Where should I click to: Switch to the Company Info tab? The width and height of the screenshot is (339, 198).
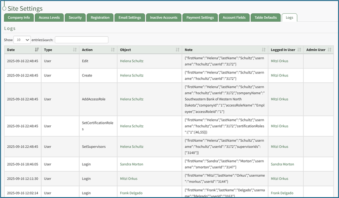(19, 18)
